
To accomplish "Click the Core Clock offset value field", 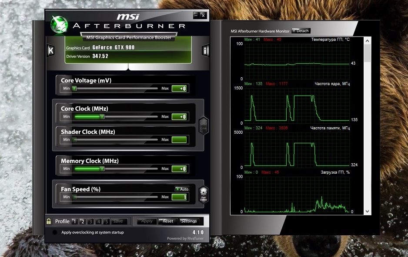I will point(179,117).
